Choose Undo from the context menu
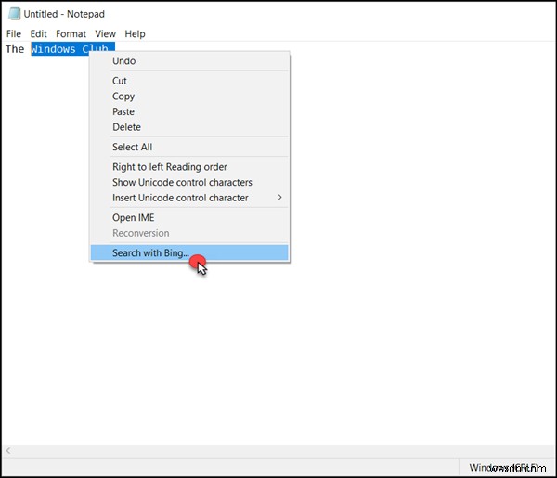The height and width of the screenshot is (478, 557). point(189,60)
